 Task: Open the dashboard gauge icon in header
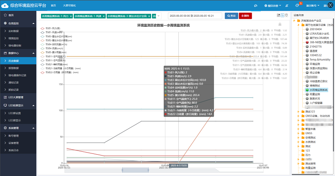(256, 6)
